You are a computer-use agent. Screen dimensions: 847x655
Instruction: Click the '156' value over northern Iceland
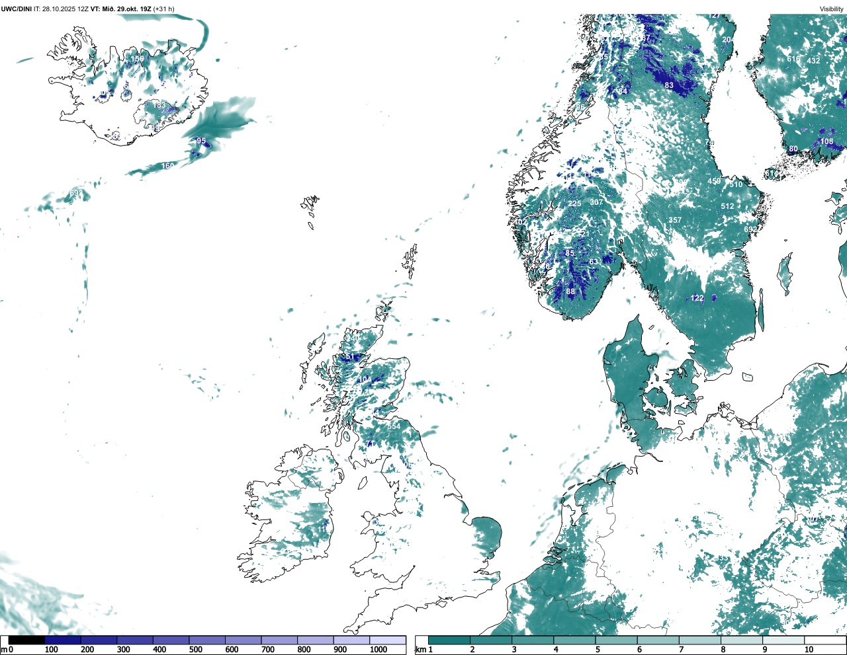pos(137,59)
